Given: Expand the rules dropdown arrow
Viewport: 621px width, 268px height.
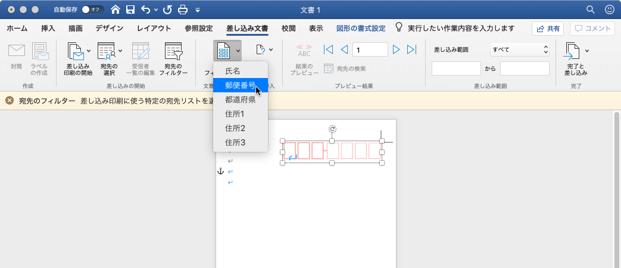Looking at the screenshot, I should pos(271,50).
